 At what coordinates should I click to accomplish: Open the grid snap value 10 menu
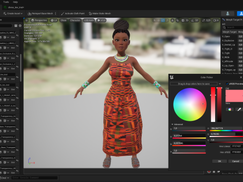tap(187, 20)
